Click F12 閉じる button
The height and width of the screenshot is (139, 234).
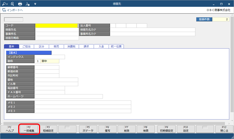pyautogui.click(x=224, y=129)
